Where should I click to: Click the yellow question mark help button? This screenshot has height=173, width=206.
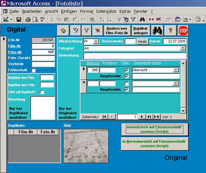pyautogui.click(x=171, y=31)
